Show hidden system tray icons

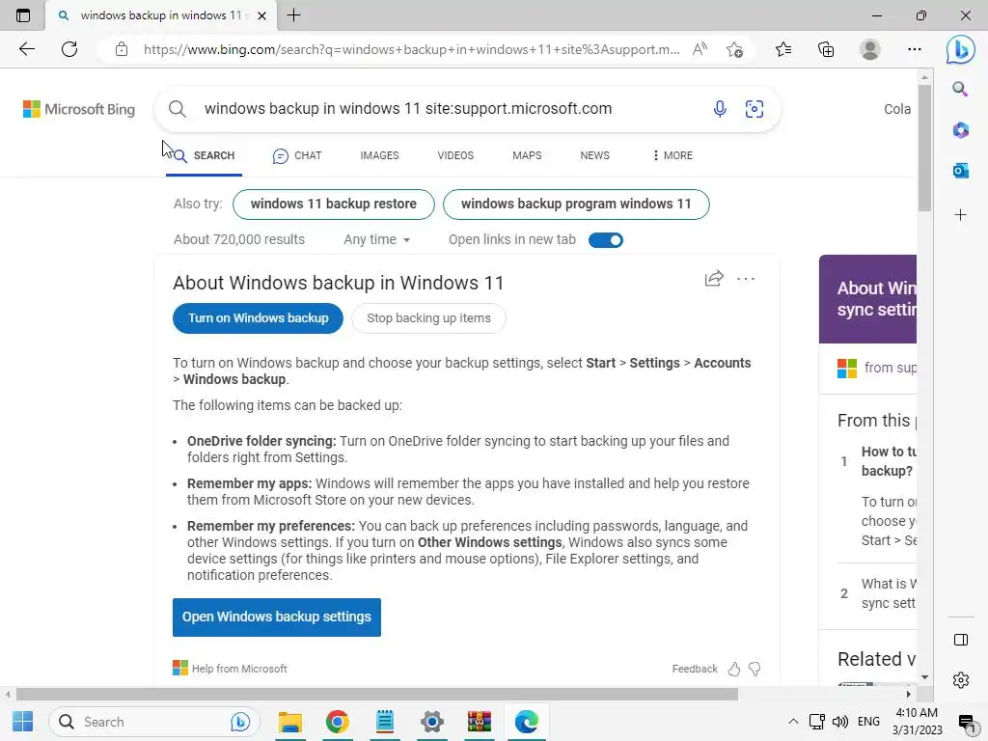point(793,722)
